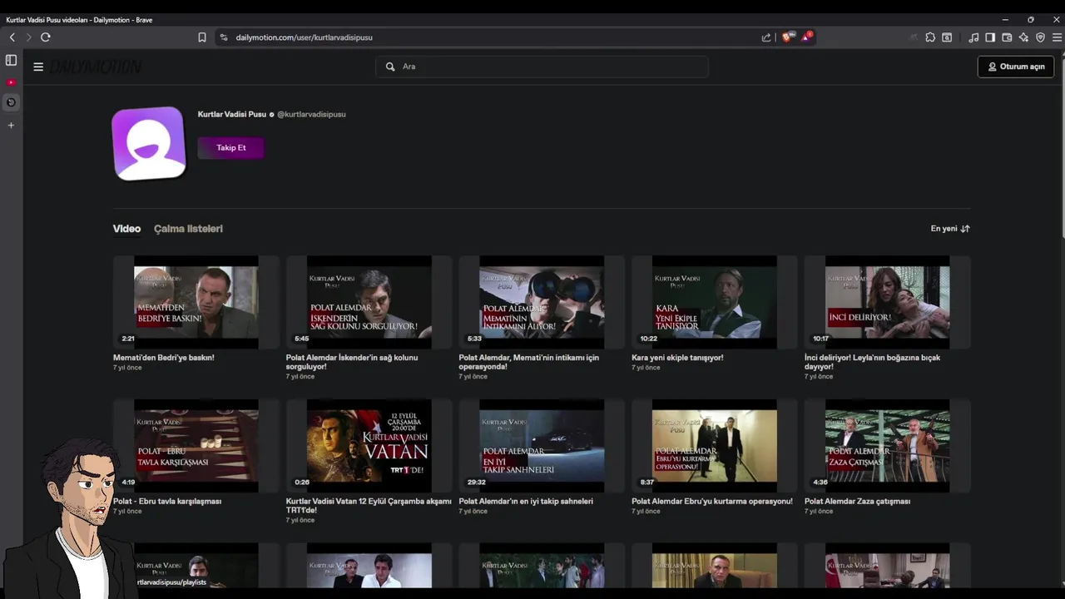Click the @kurtlarvadisipusu handle text
Image resolution: width=1065 pixels, height=599 pixels.
pyautogui.click(x=311, y=114)
